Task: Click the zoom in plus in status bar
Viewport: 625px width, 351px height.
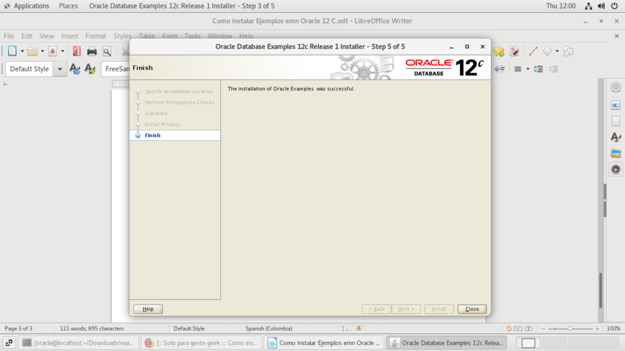Action: coord(597,328)
